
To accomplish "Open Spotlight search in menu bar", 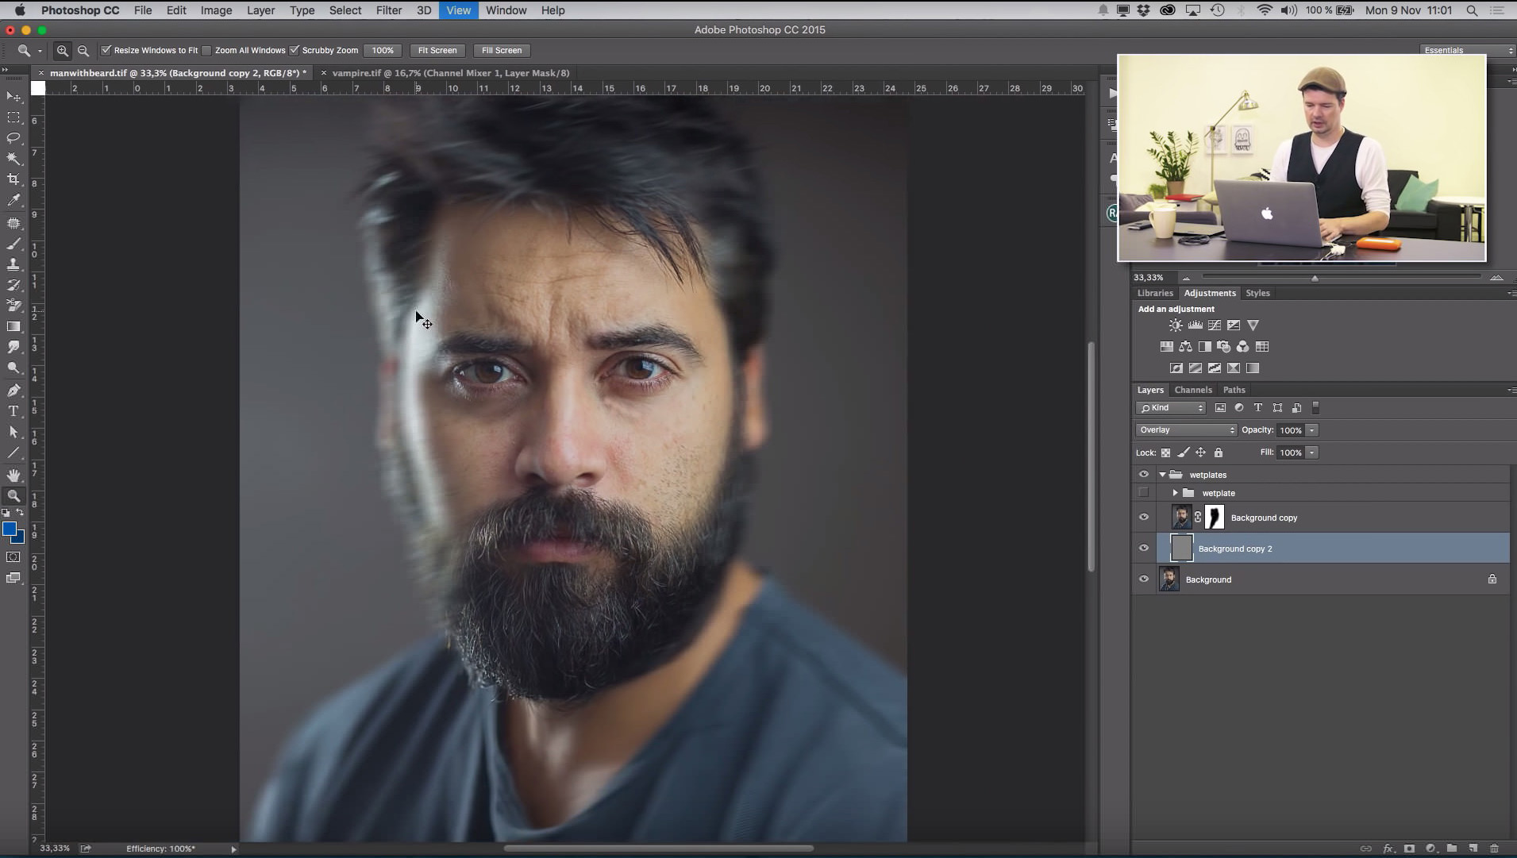I will 1472,10.
